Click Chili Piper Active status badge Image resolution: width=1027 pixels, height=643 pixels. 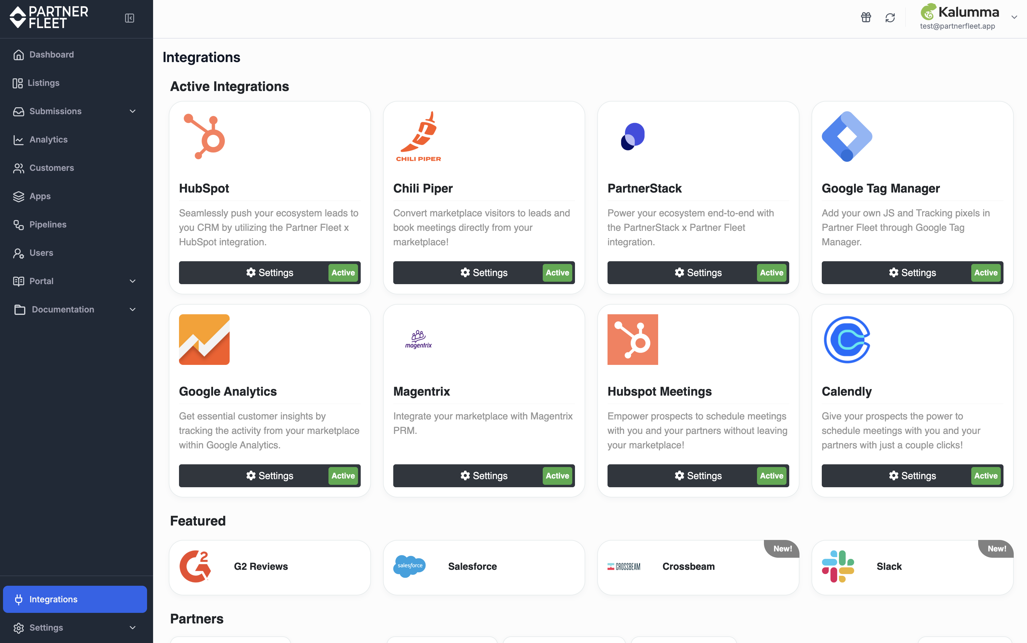coord(557,273)
